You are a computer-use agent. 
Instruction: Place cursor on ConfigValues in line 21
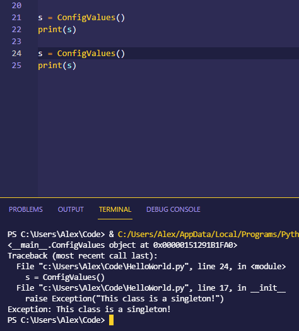(x=86, y=18)
